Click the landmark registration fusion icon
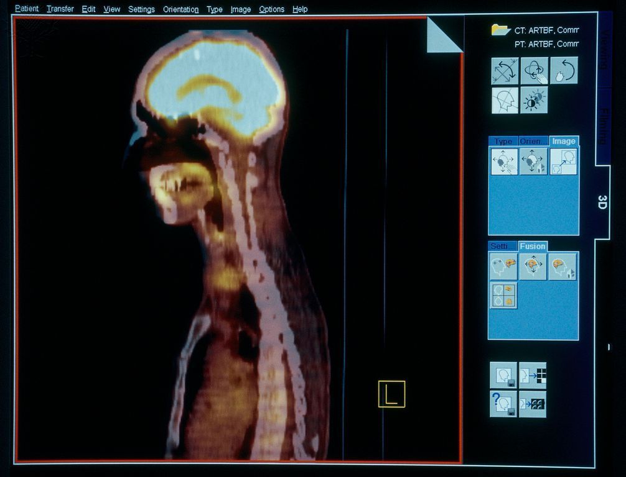 503,266
